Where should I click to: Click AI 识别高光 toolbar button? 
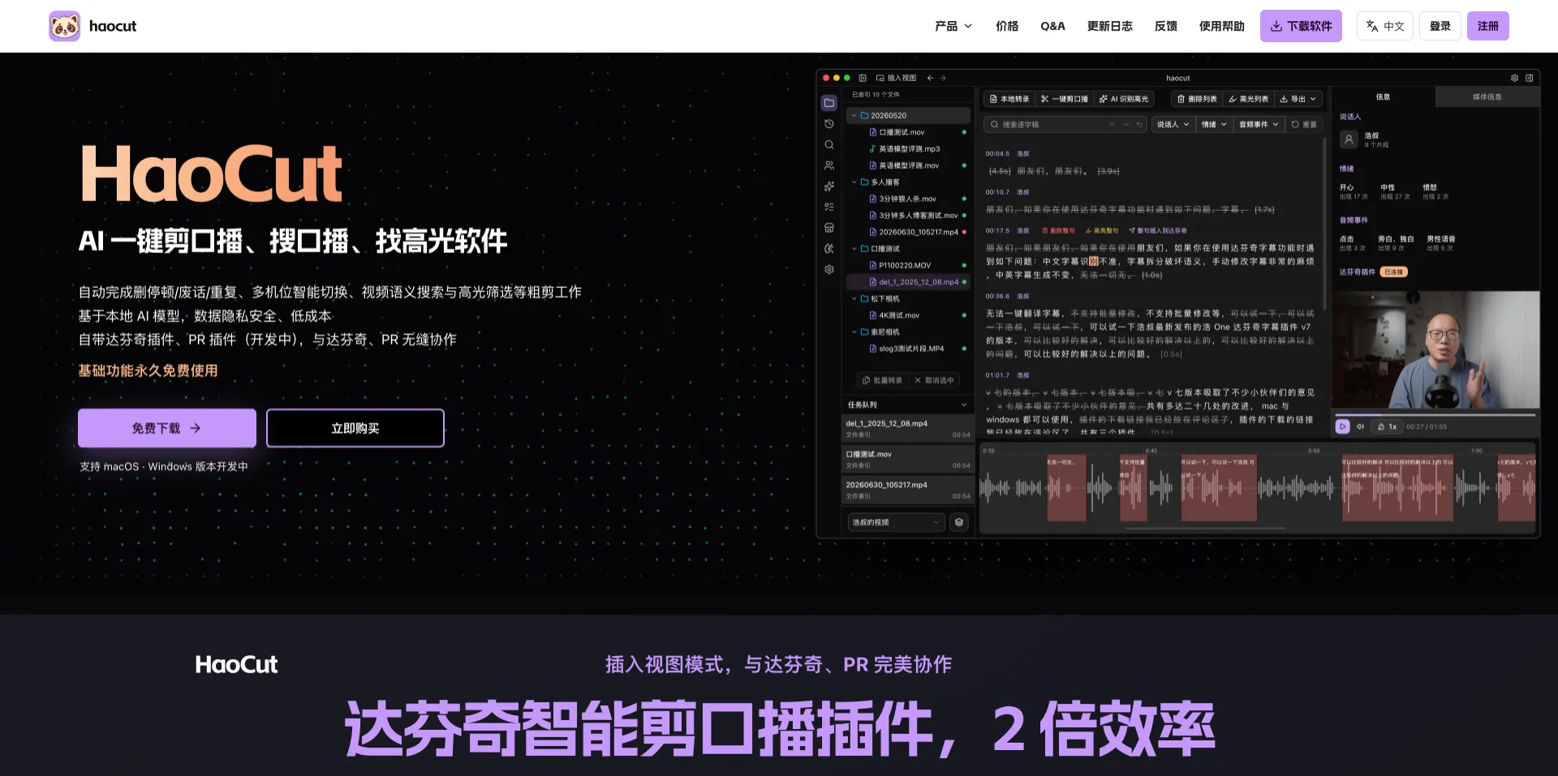point(1124,99)
